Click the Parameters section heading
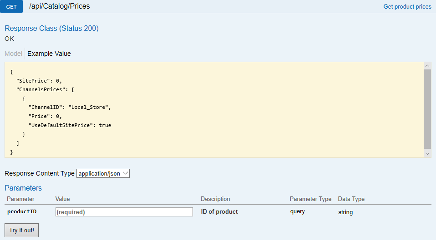This screenshot has height=240, width=436. click(x=23, y=188)
